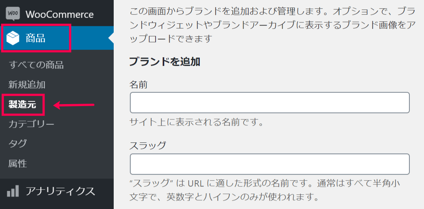
Task: Go to 新規追加 submenu item
Action: click(27, 85)
